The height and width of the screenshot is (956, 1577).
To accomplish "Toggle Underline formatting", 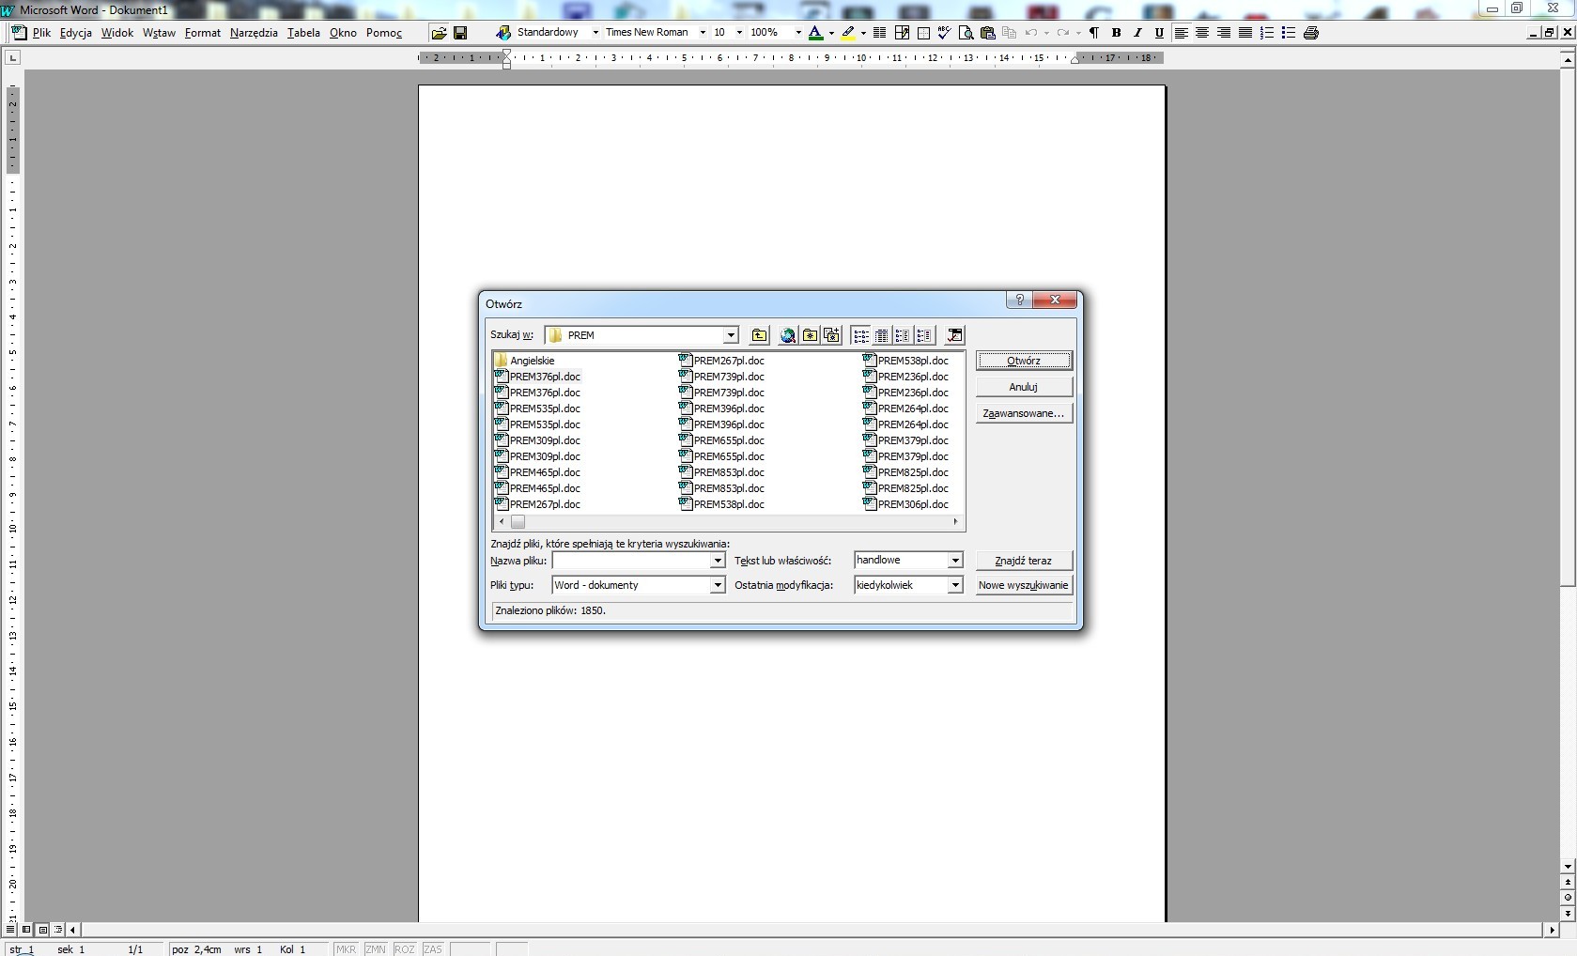I will [x=1159, y=33].
